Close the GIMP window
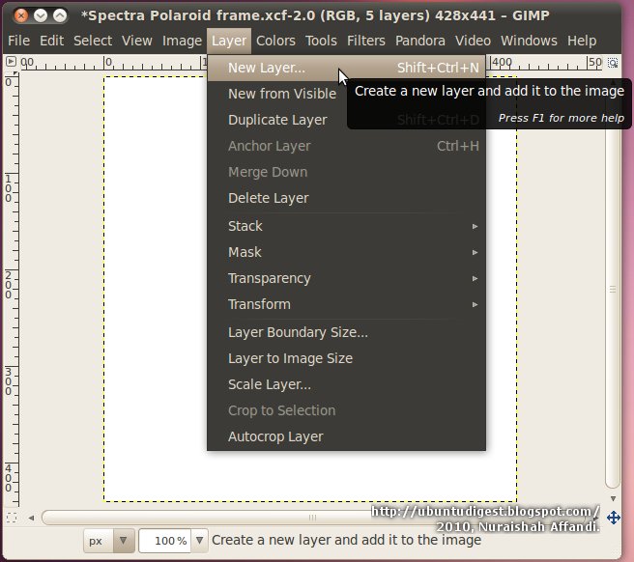Viewport: 634px width, 562px height. [x=20, y=15]
